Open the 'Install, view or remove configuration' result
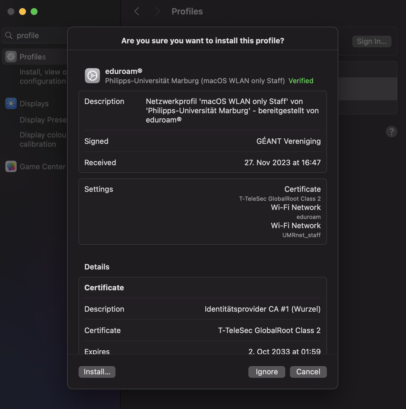 pyautogui.click(x=43, y=77)
